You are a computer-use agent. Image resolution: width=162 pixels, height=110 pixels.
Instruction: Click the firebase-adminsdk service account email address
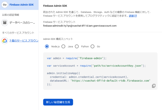pos(80,26)
